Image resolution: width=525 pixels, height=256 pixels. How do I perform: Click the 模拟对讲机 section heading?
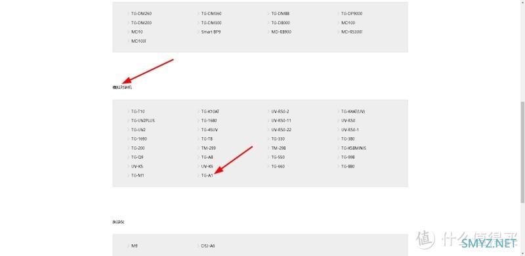[x=122, y=87]
